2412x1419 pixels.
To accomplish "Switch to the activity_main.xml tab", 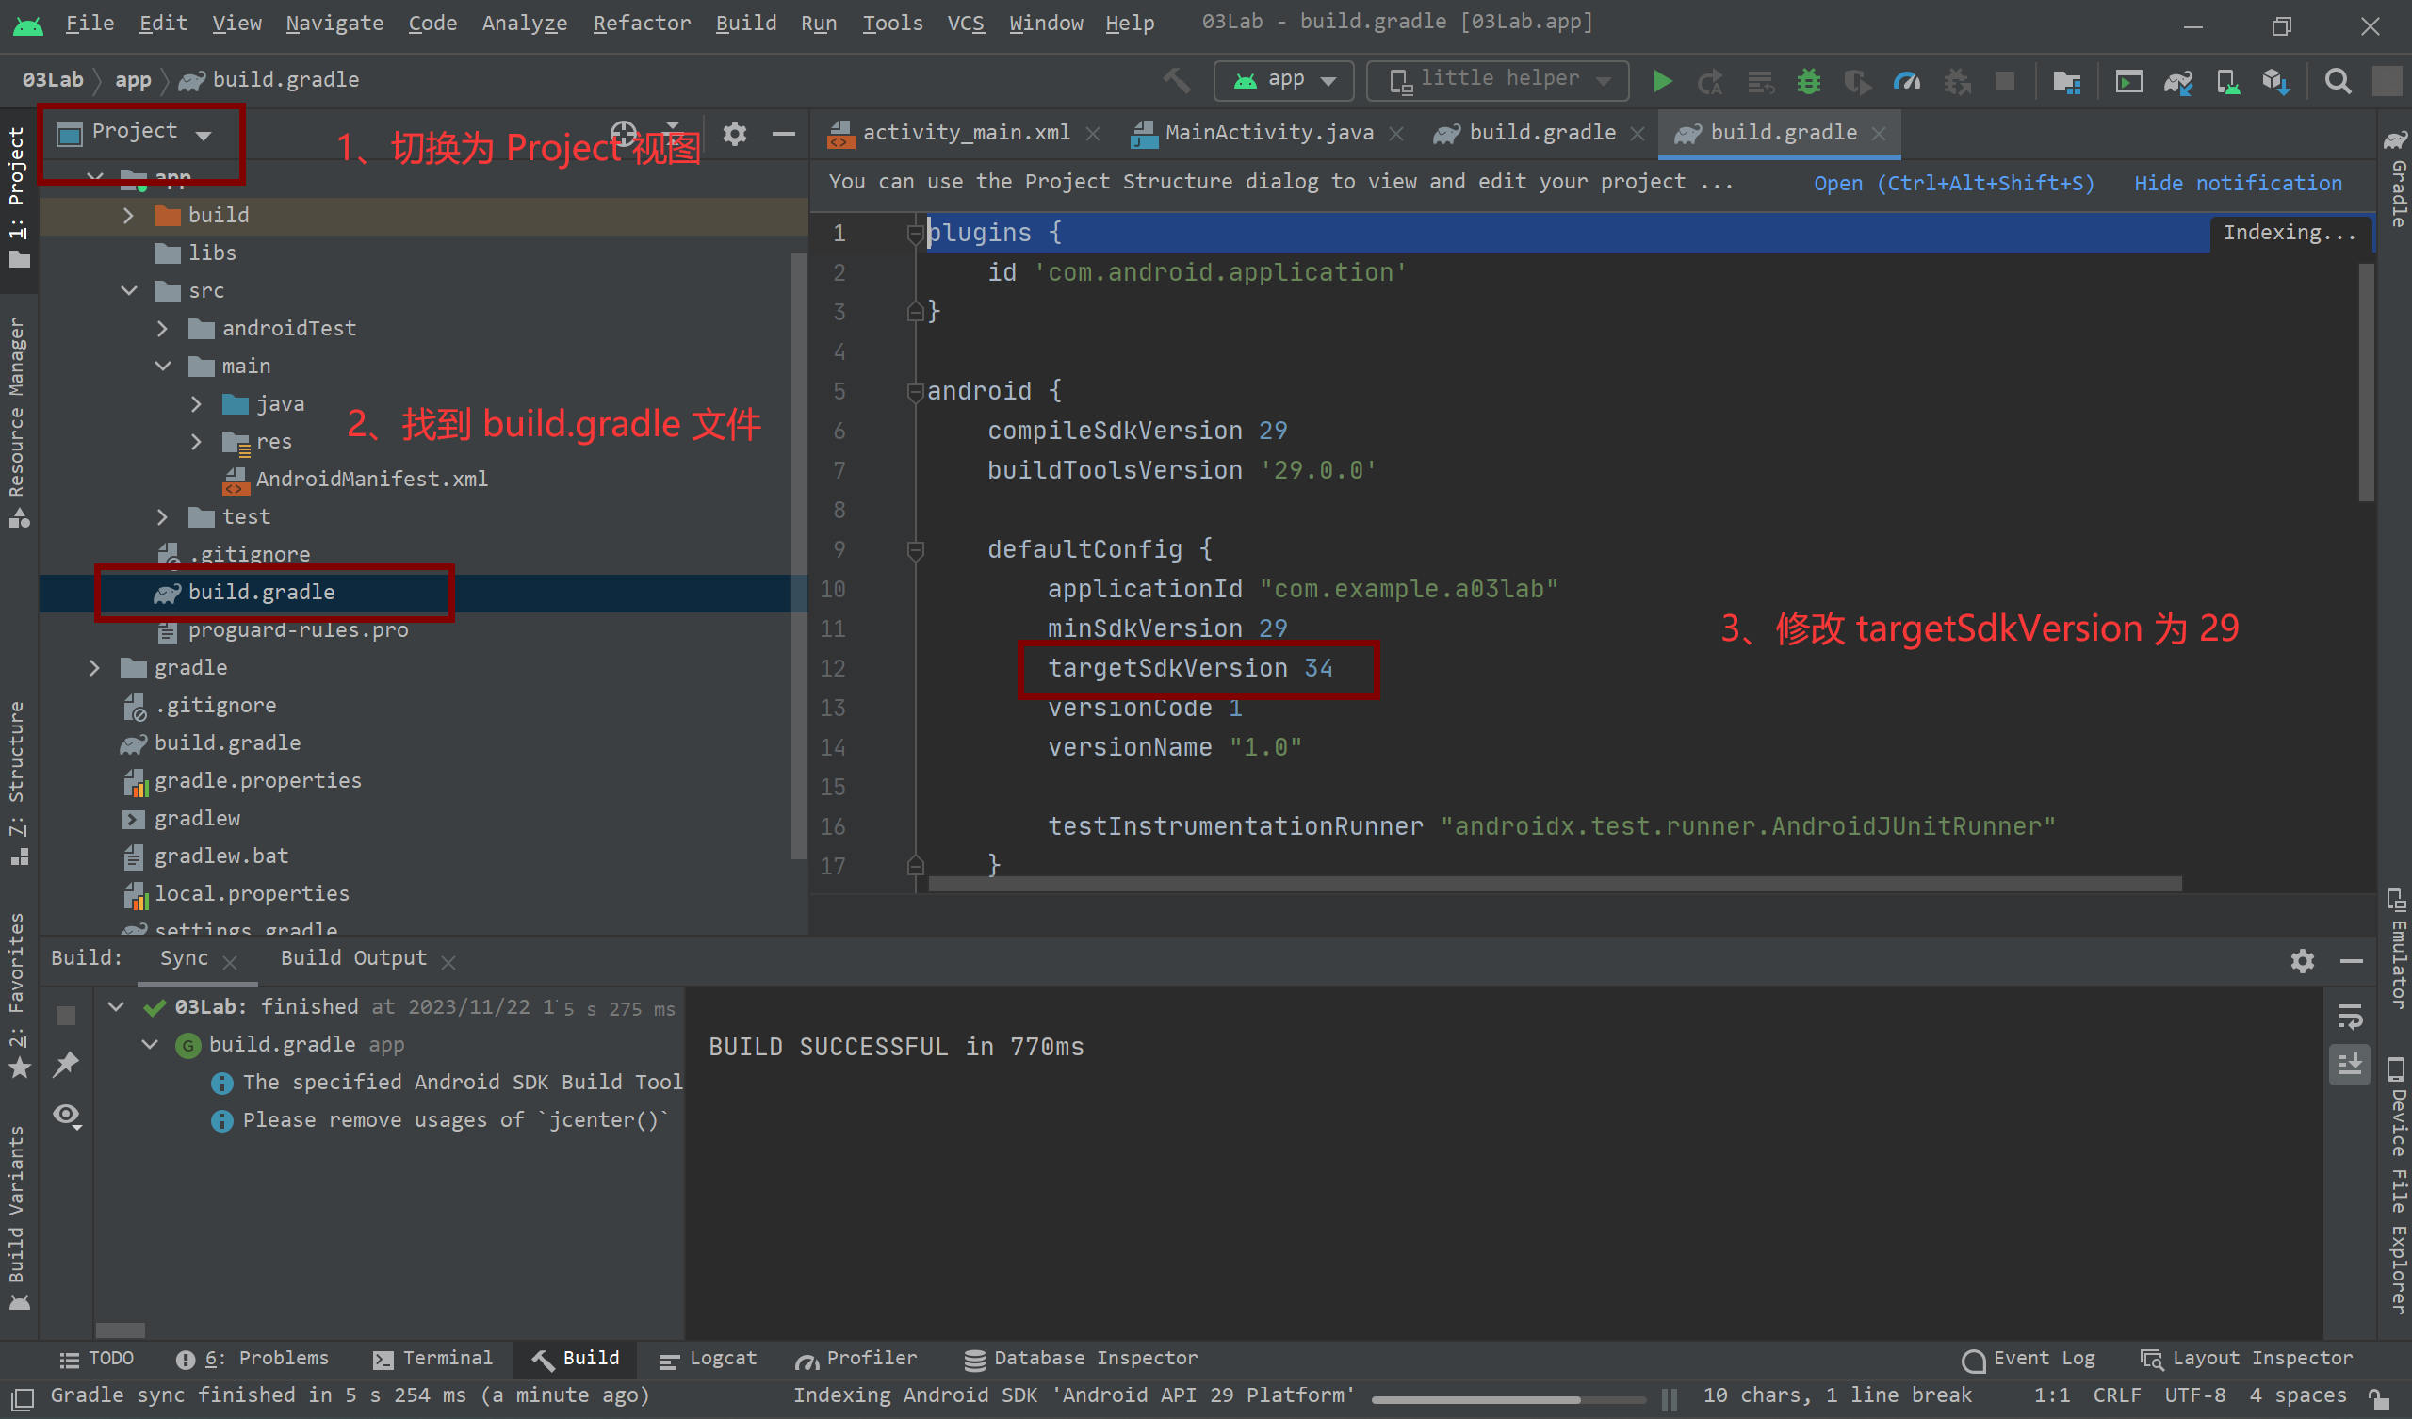I will [x=964, y=133].
